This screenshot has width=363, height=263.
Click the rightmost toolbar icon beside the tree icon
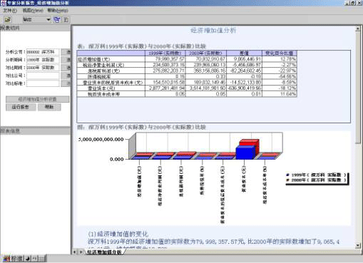pyautogui.click(x=66, y=20)
